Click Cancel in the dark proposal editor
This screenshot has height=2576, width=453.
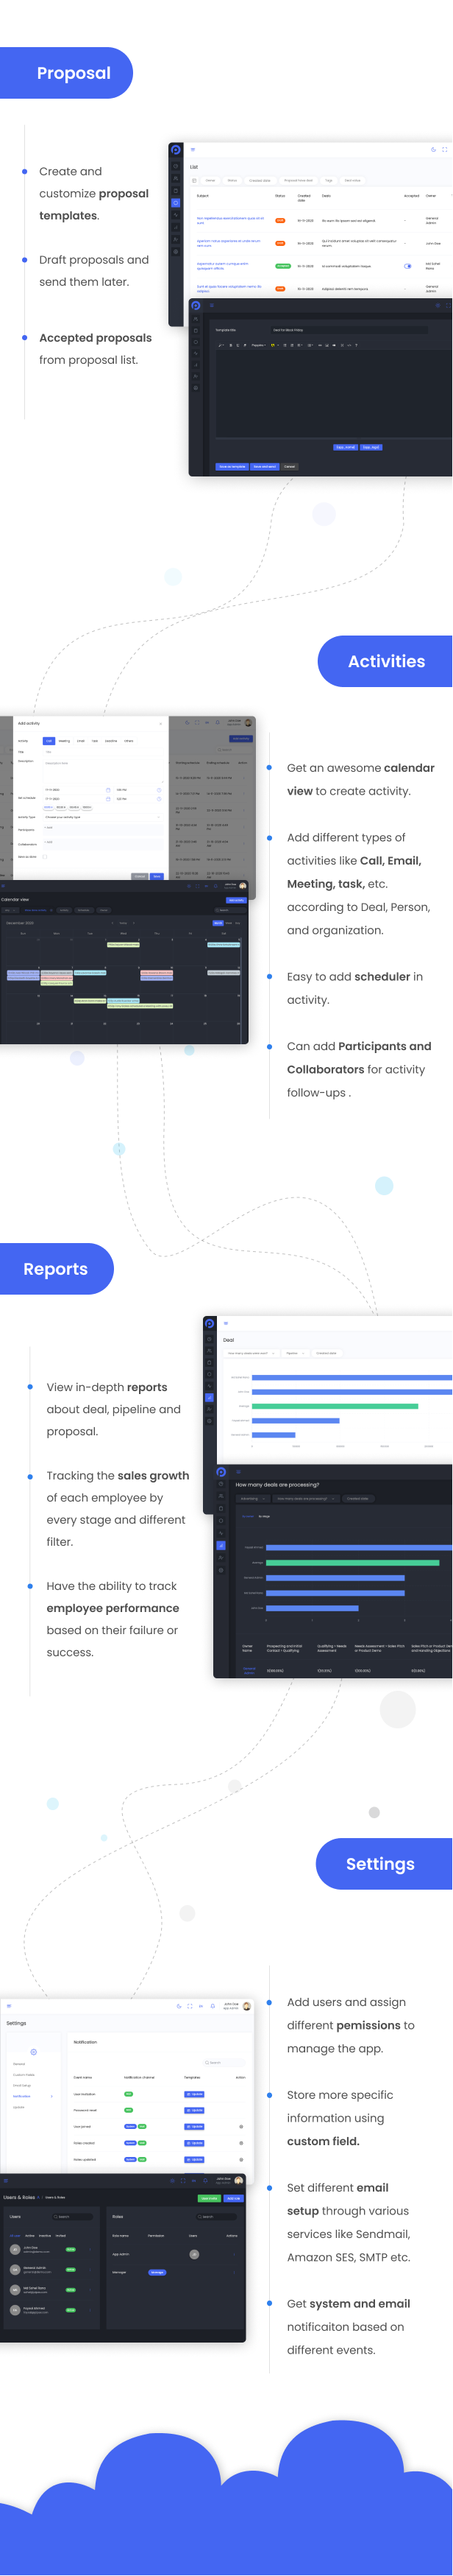pos(289,467)
